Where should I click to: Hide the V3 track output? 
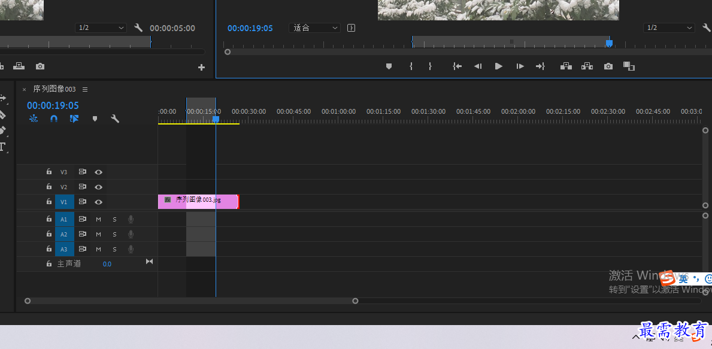(99, 172)
